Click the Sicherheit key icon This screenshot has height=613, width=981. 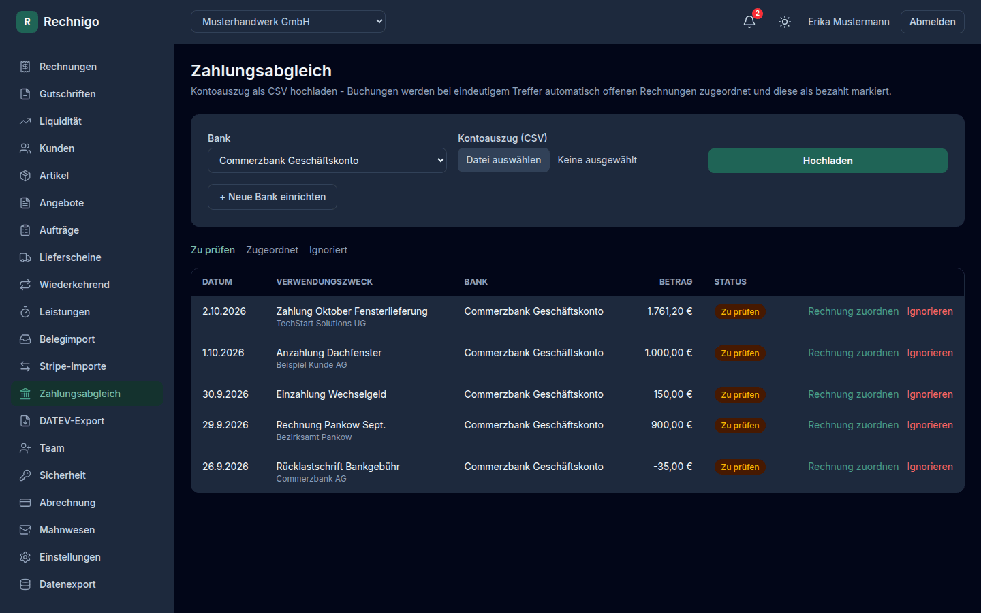[25, 475]
